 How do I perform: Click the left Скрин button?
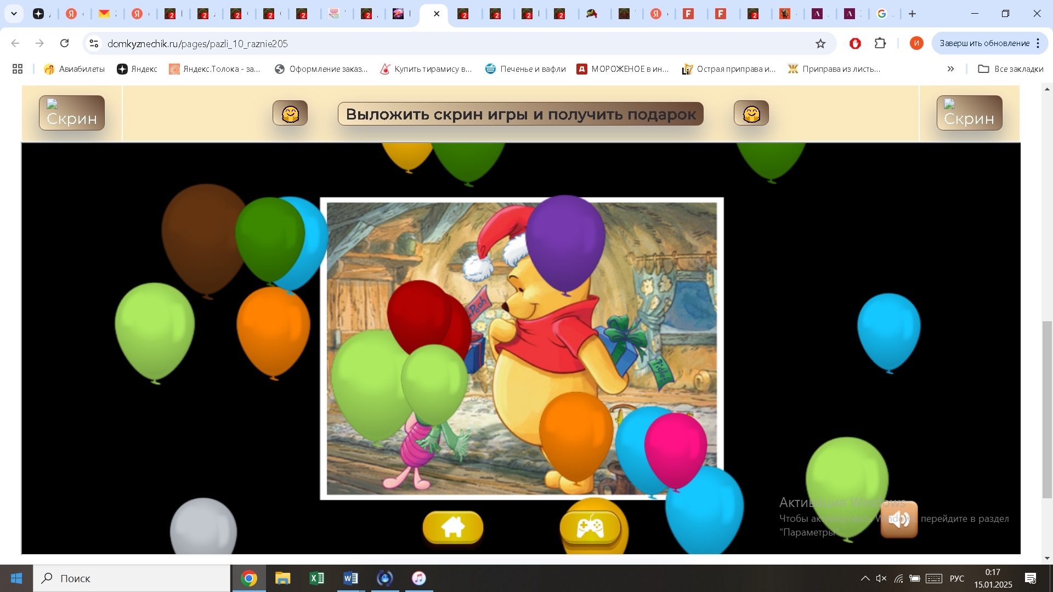[x=72, y=113]
